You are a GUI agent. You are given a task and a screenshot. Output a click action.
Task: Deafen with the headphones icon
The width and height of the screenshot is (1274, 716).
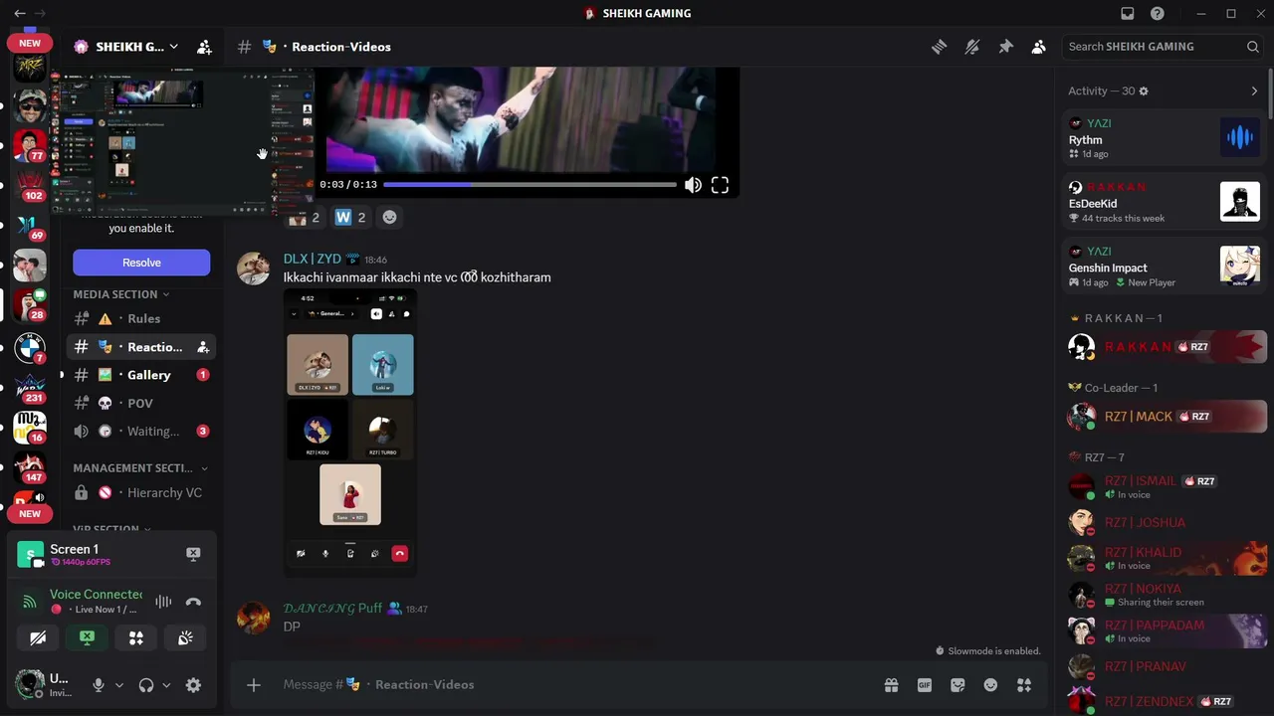coord(146,685)
